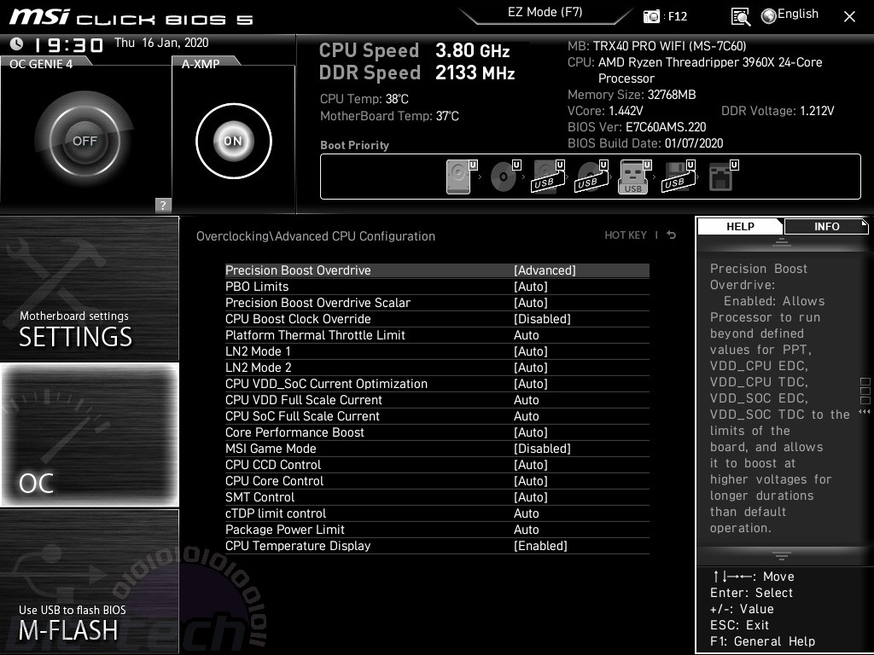Click the date Thu 16 Jan, 2020

point(161,43)
